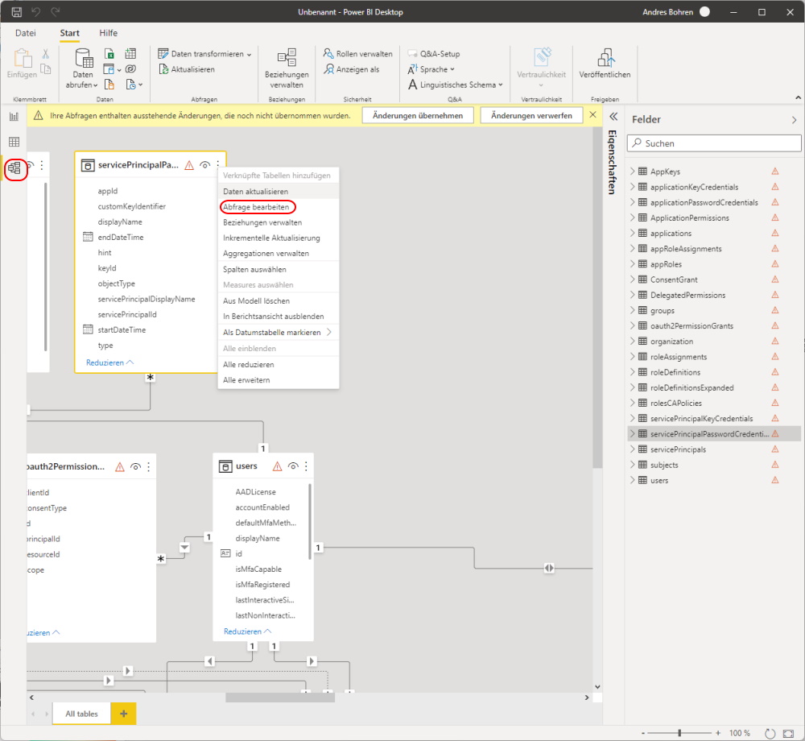Switch to Report view icon in sidebar

[x=14, y=117]
